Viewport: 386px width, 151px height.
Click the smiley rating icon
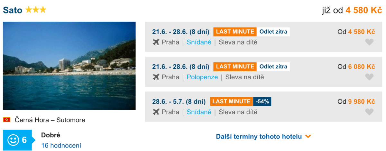(x=13, y=140)
